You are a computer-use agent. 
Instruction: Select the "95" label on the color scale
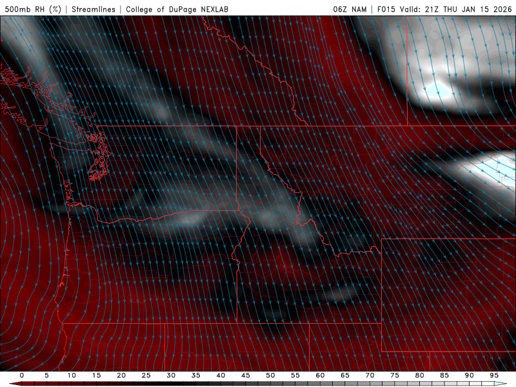[x=494, y=375]
